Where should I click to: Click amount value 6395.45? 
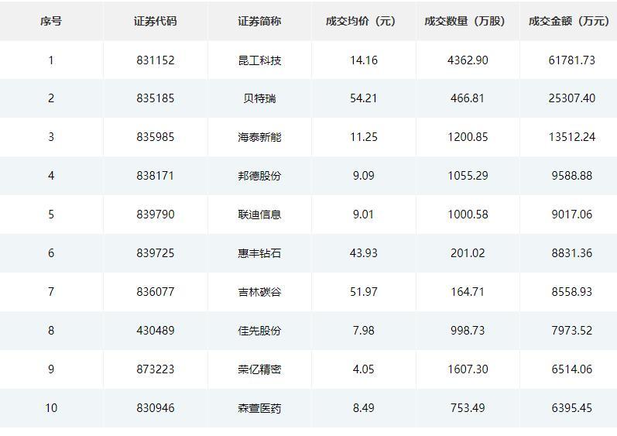pyautogui.click(x=572, y=408)
